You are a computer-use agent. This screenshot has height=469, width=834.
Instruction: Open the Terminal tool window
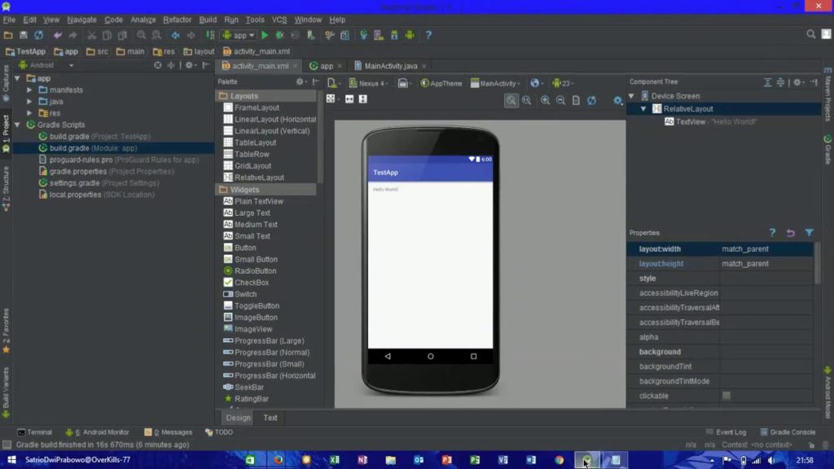click(35, 432)
